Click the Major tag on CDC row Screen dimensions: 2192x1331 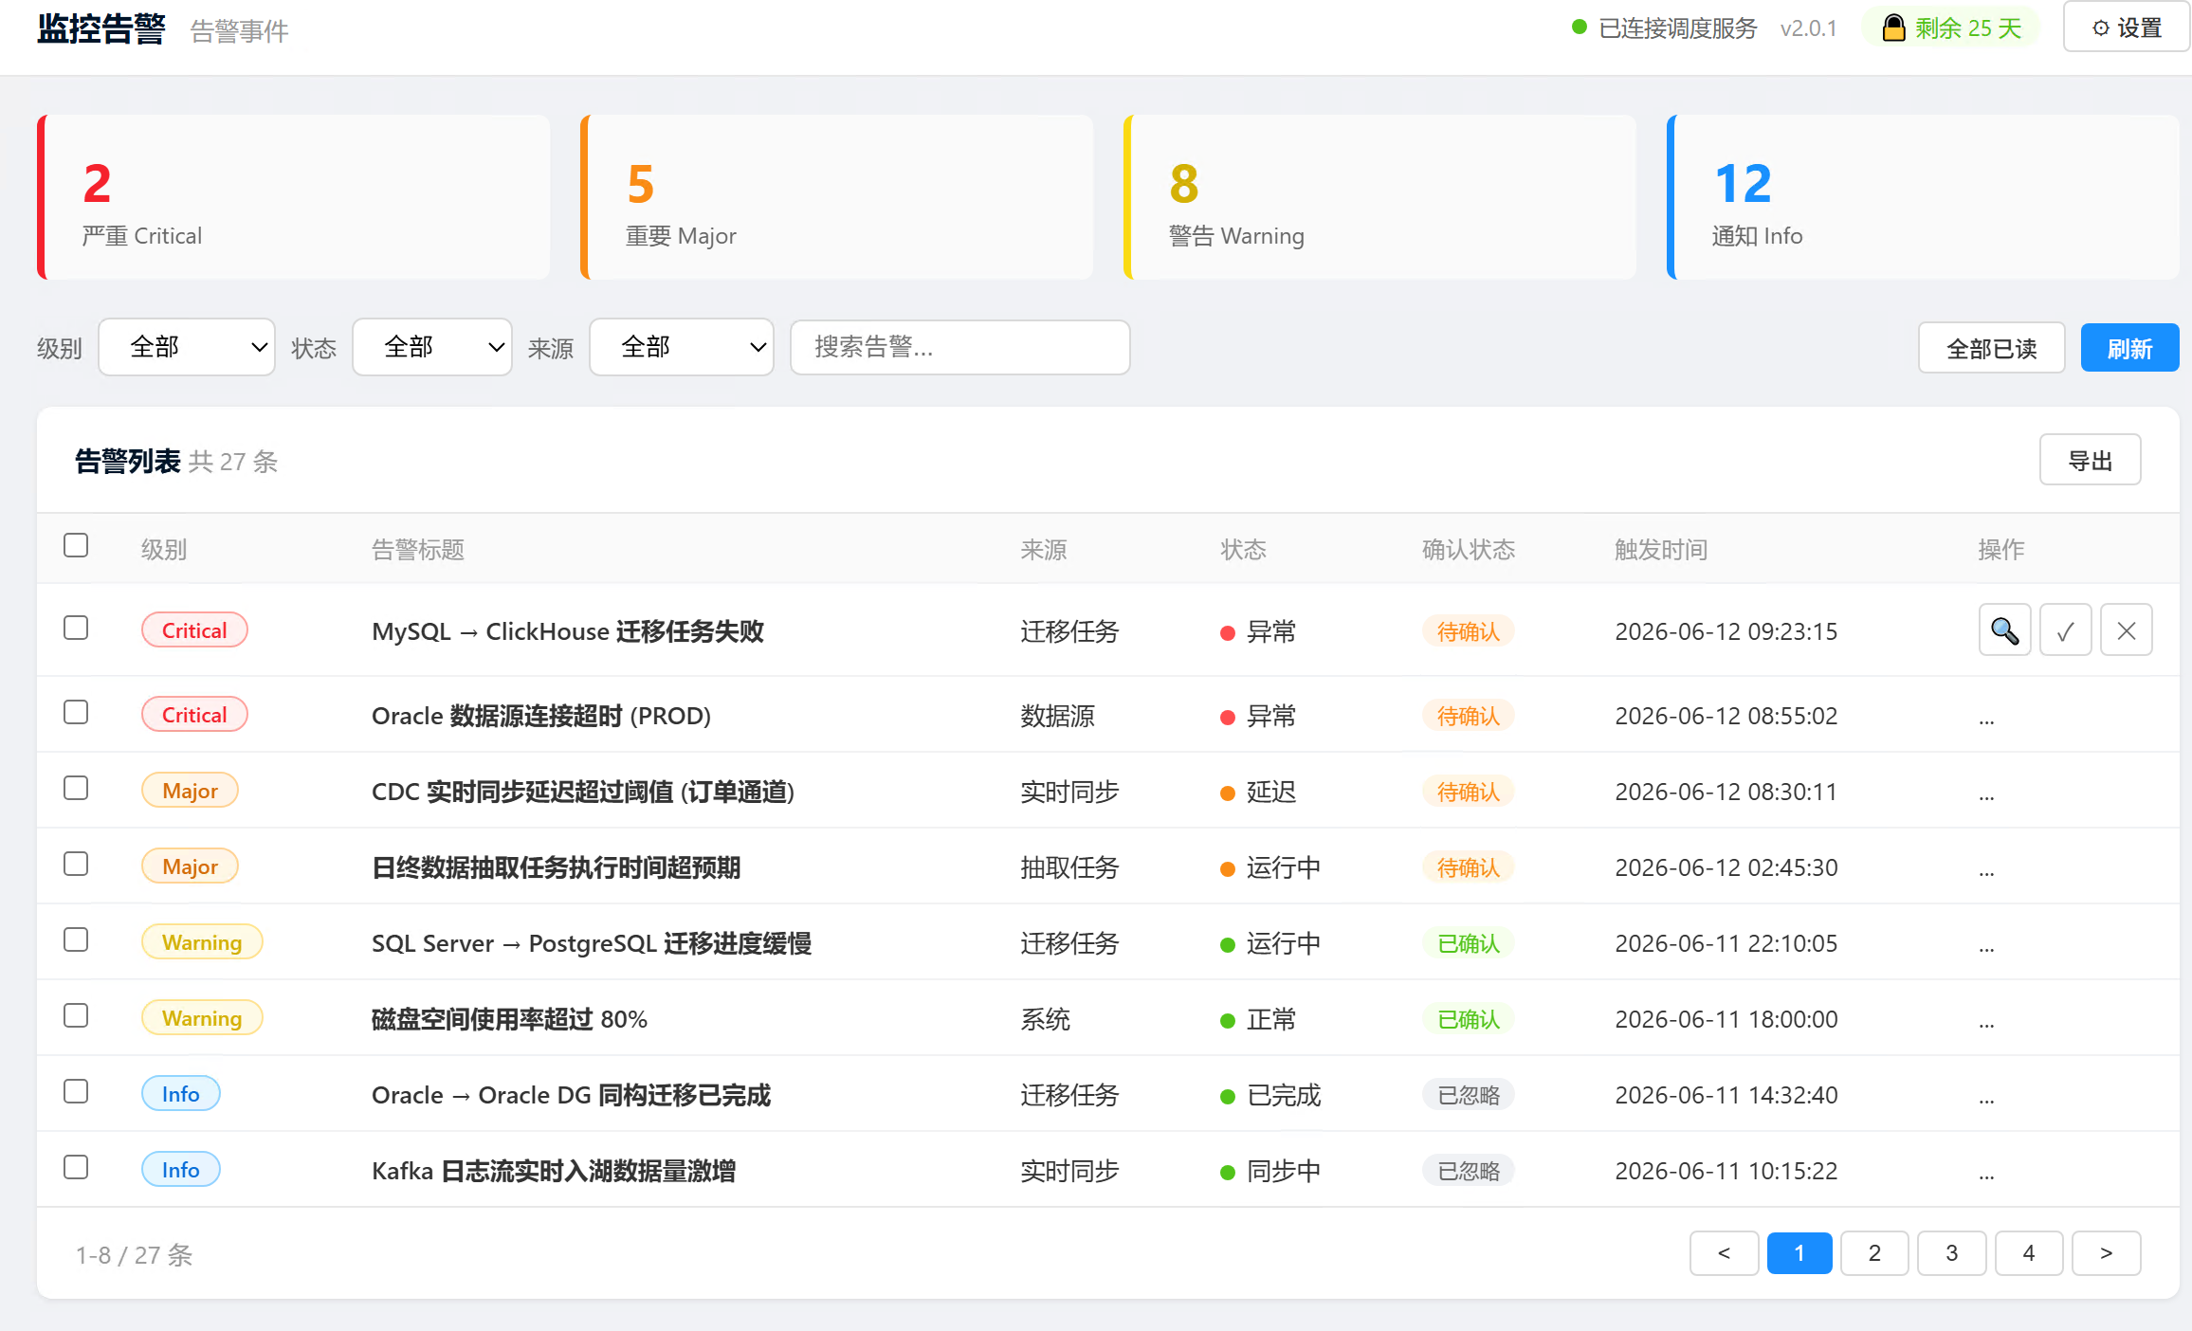(190, 791)
